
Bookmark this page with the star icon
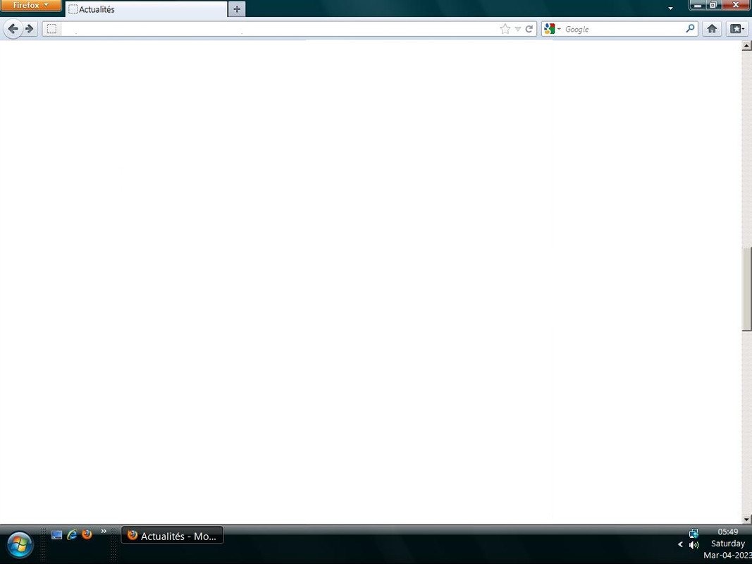[x=505, y=29]
